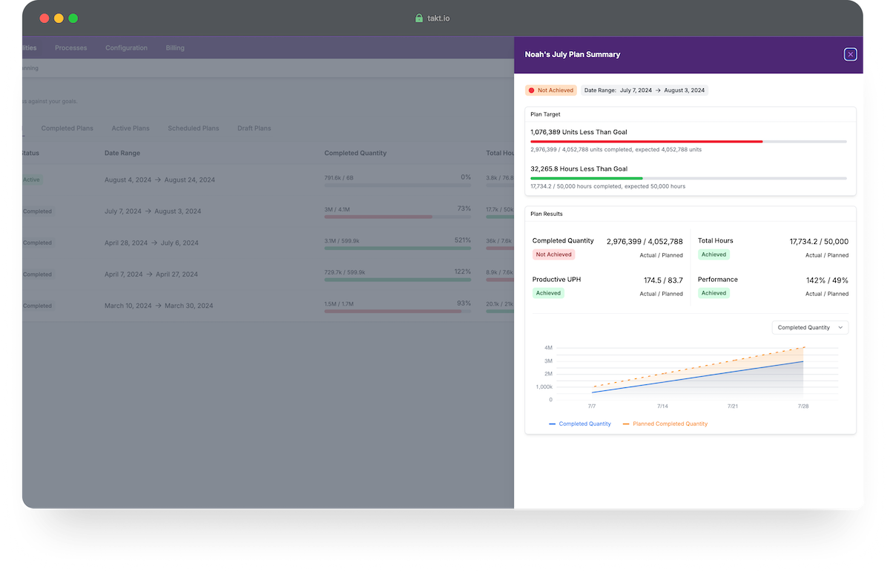Close the Noah's July Plan Summary panel
Viewport: 890px width, 572px height.
point(850,54)
